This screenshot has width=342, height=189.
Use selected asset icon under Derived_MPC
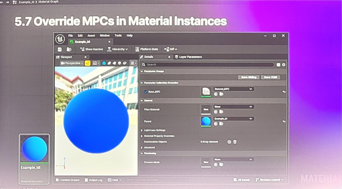click(x=216, y=94)
